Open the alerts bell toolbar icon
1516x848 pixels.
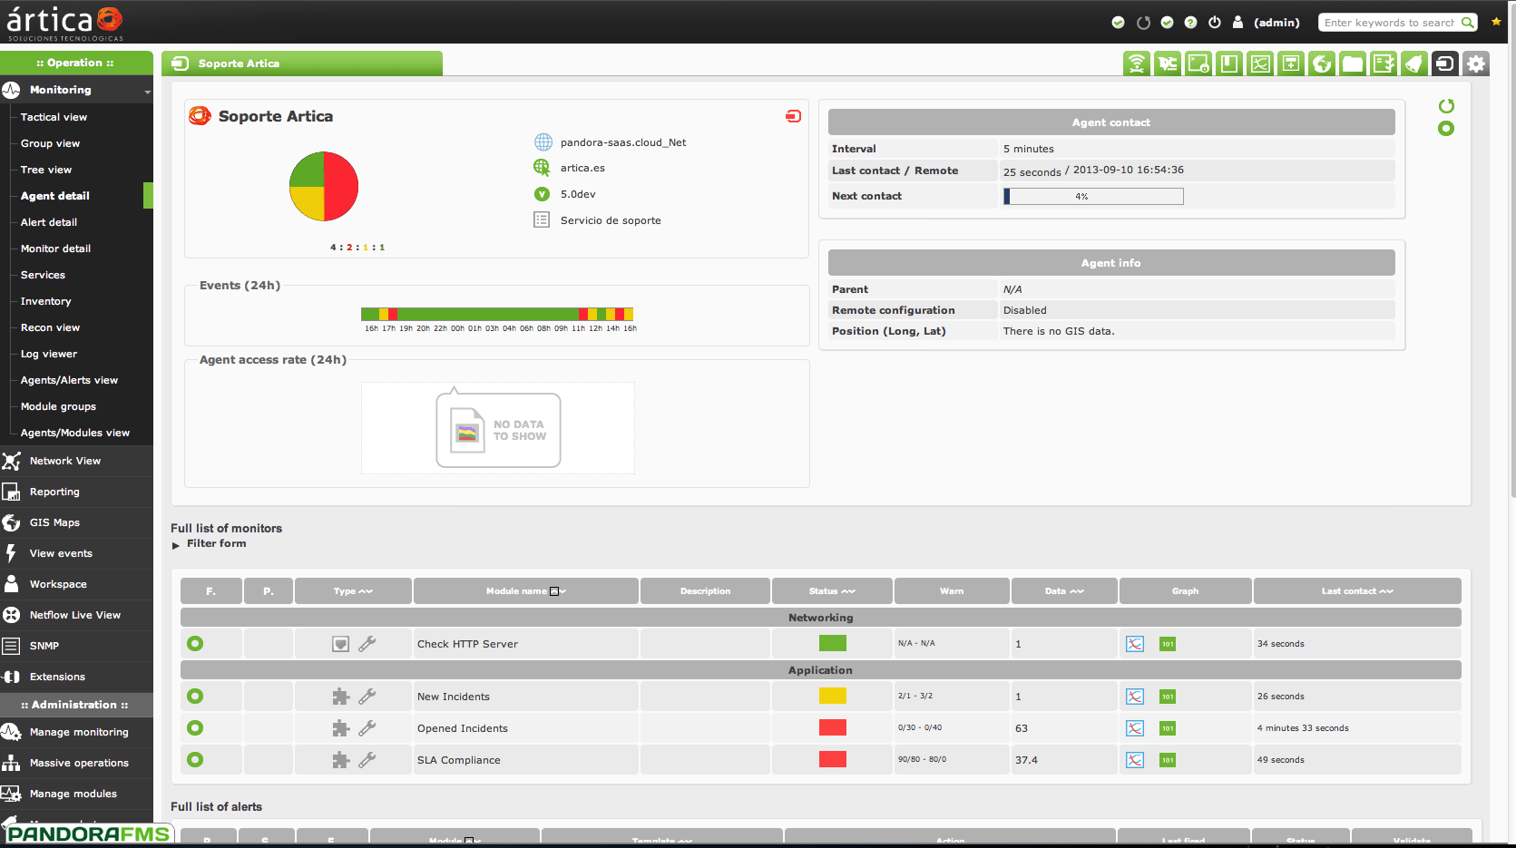tap(1414, 63)
